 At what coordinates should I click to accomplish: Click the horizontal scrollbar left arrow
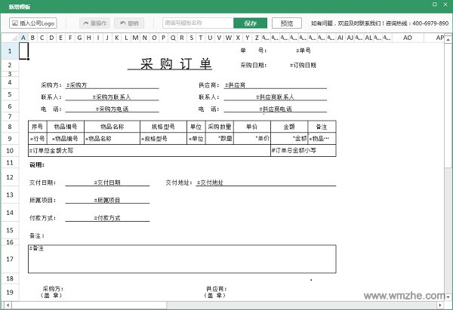(x=8, y=305)
